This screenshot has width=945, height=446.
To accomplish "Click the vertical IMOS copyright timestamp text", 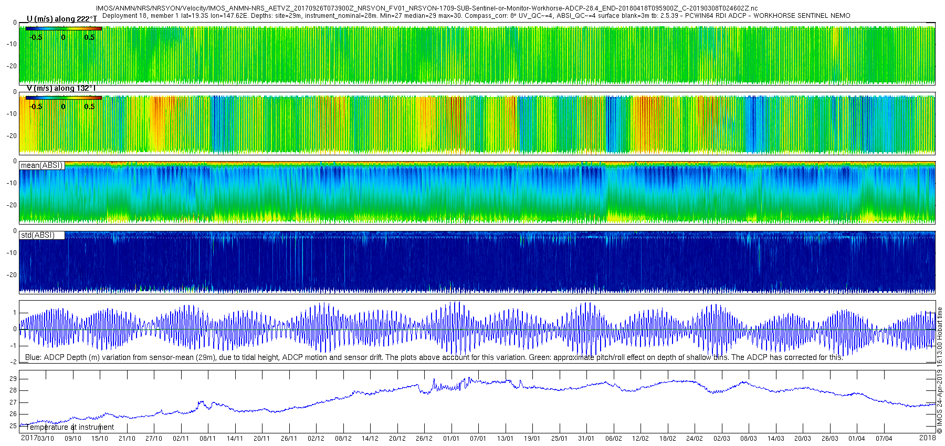I will point(940,370).
